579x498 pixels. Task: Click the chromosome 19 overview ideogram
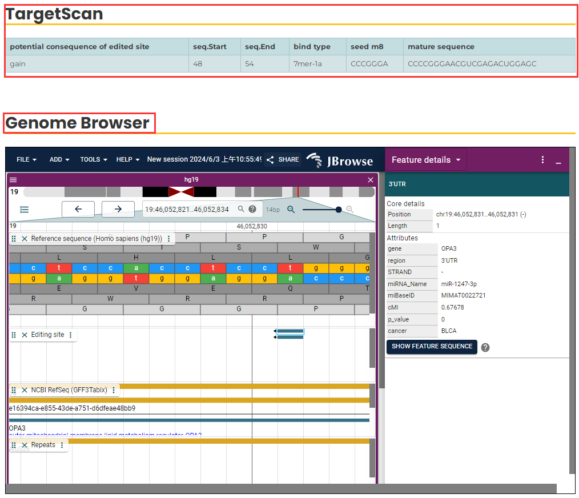(199, 192)
